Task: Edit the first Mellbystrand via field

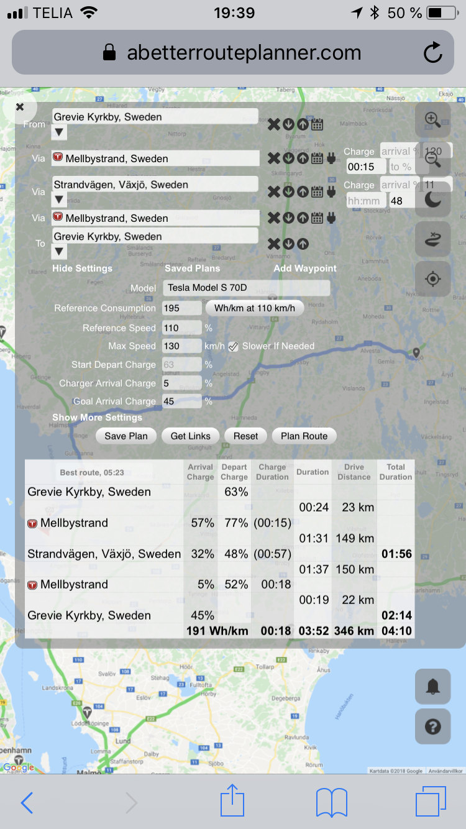Action: click(156, 158)
